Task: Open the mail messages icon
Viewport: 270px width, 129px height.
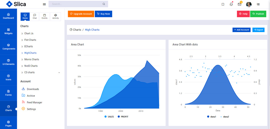Action: coord(239,4)
